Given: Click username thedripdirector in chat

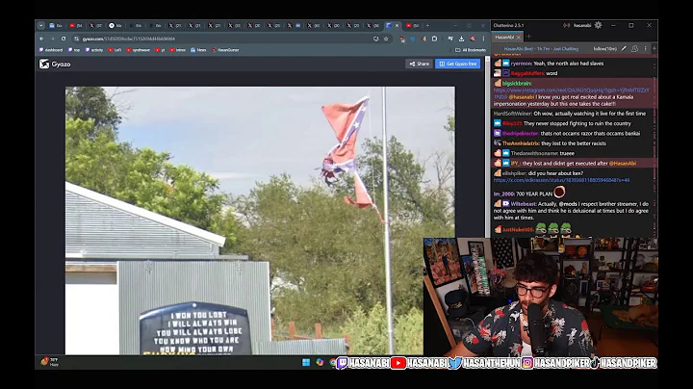Looking at the screenshot, I should 520,134.
